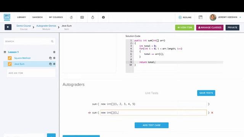Image resolution: width=244 pixels, height=137 pixels.
Task: Click the Solution Code label
Action: pyautogui.click(x=133, y=36)
